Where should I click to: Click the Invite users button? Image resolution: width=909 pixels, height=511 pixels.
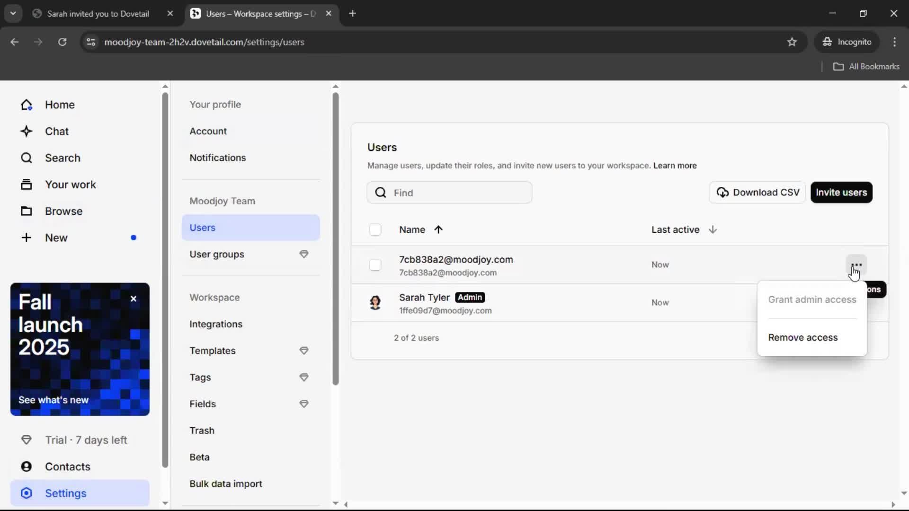(841, 193)
